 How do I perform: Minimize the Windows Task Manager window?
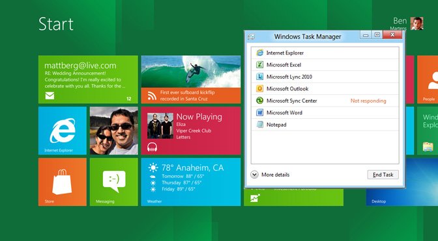tap(366, 35)
